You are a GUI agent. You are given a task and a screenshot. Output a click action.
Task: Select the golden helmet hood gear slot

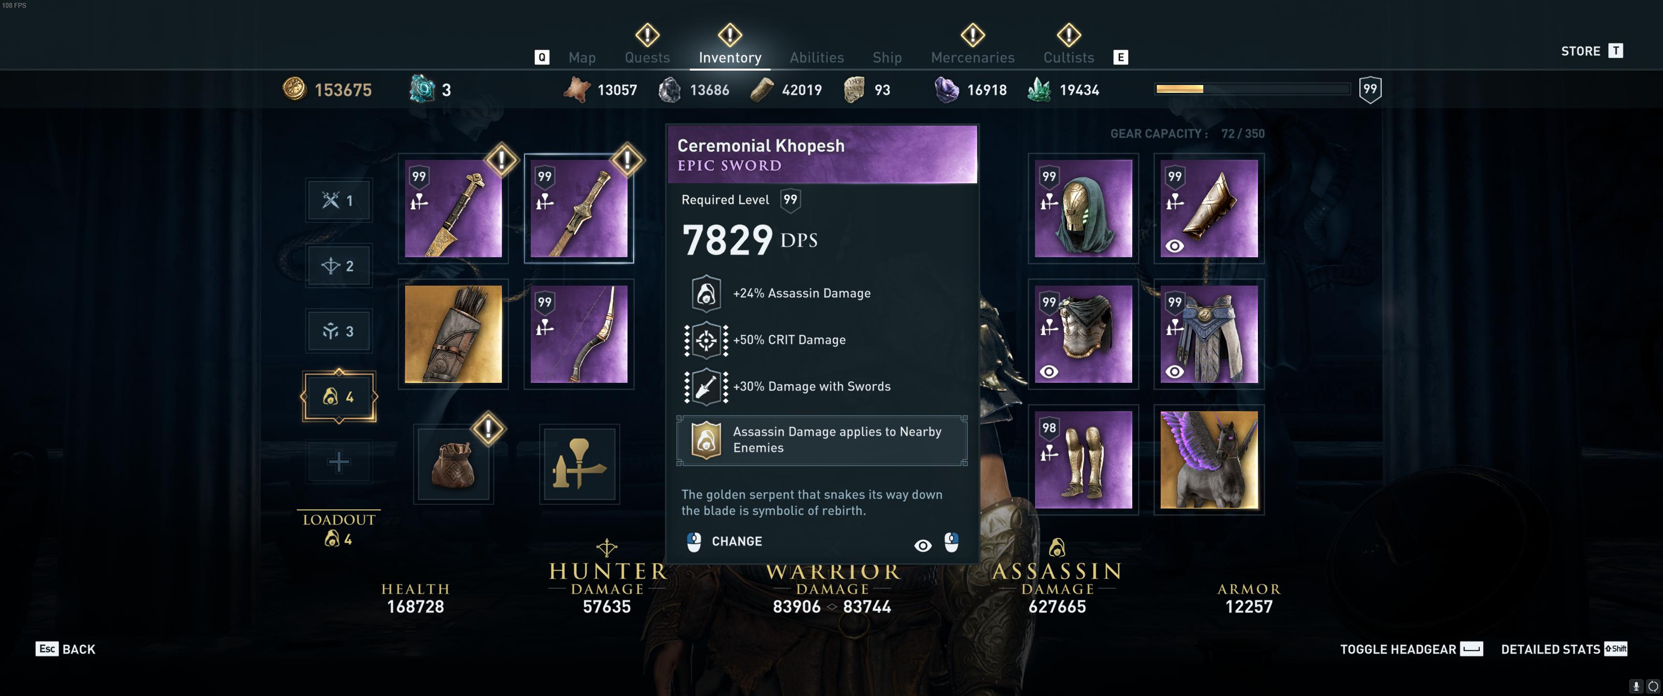[1082, 208]
